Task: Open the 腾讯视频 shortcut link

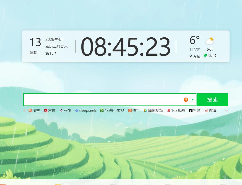Action: pos(153,111)
